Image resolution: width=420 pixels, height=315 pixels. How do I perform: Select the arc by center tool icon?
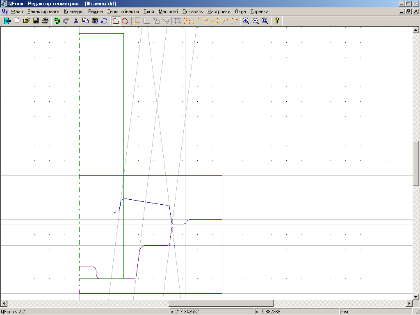click(x=225, y=21)
